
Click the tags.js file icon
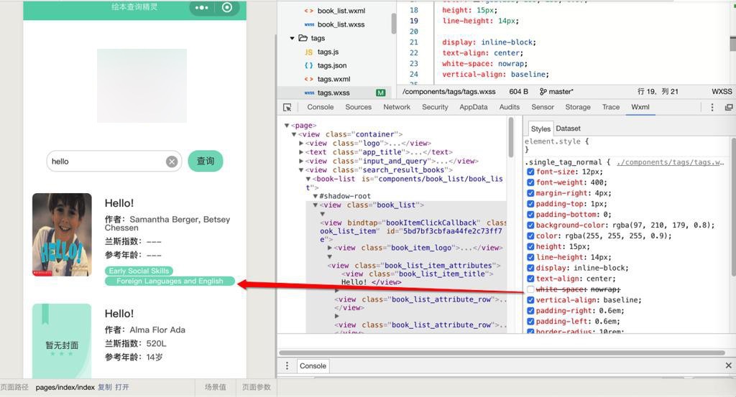309,52
